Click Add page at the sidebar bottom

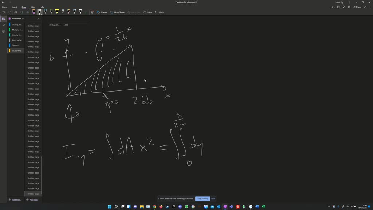point(32,200)
